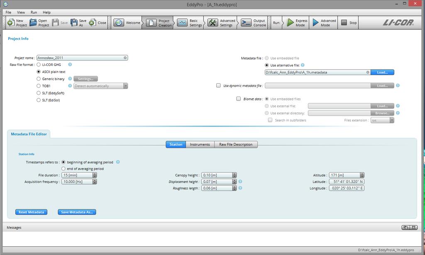Select the Station tab
Viewport: 425px width, 255px height.
point(176,144)
